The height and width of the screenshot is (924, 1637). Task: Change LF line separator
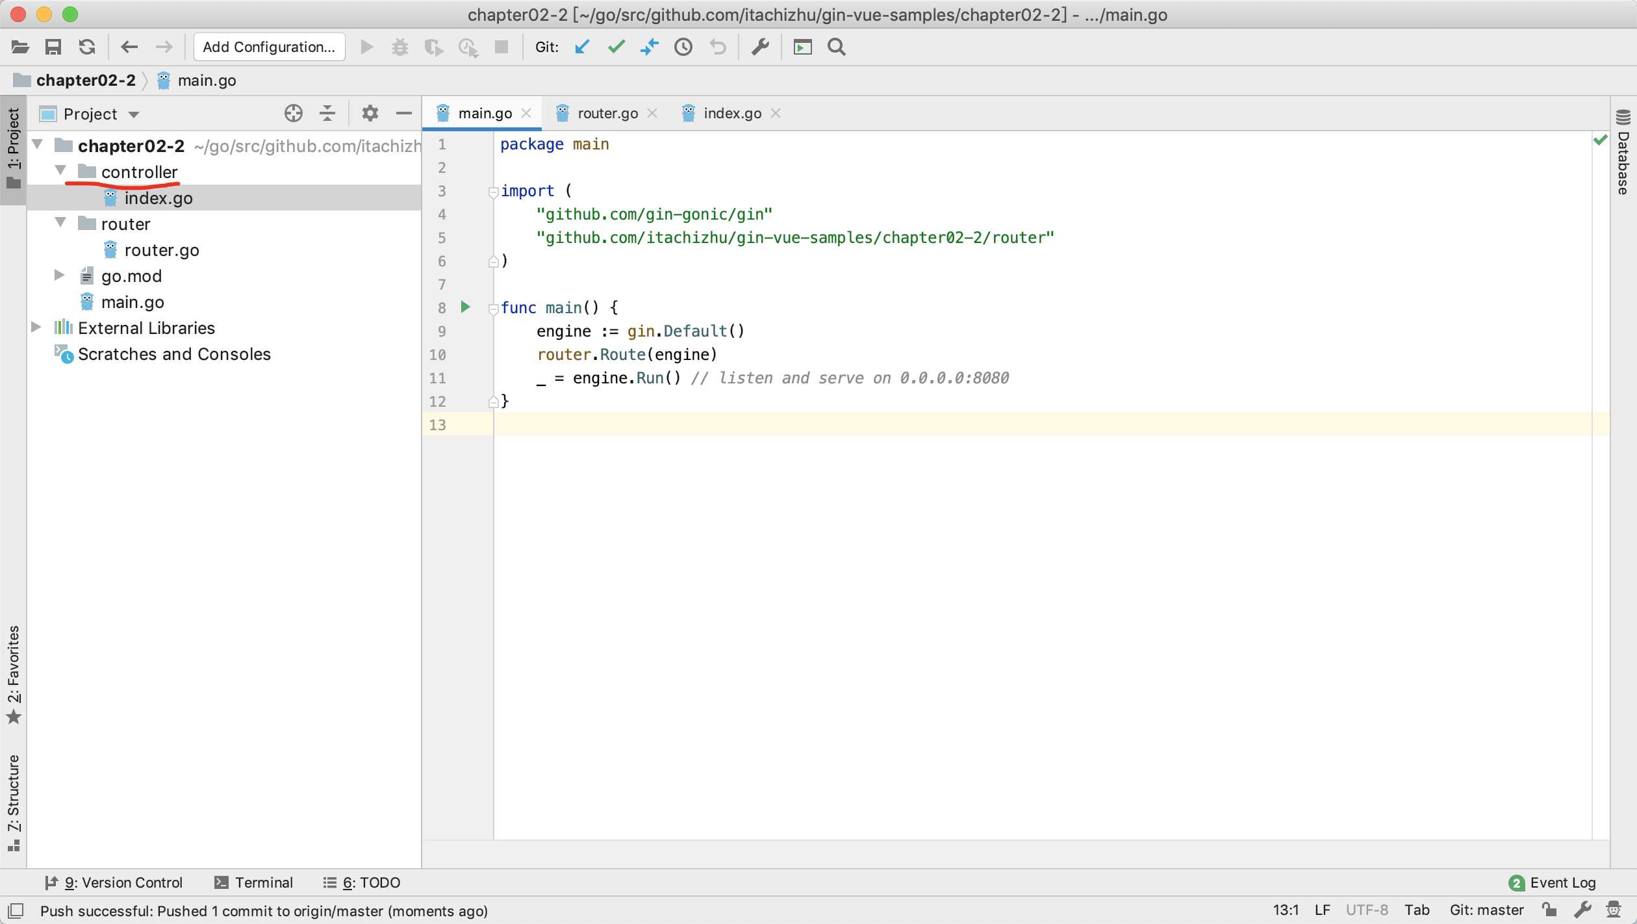pyautogui.click(x=1323, y=910)
